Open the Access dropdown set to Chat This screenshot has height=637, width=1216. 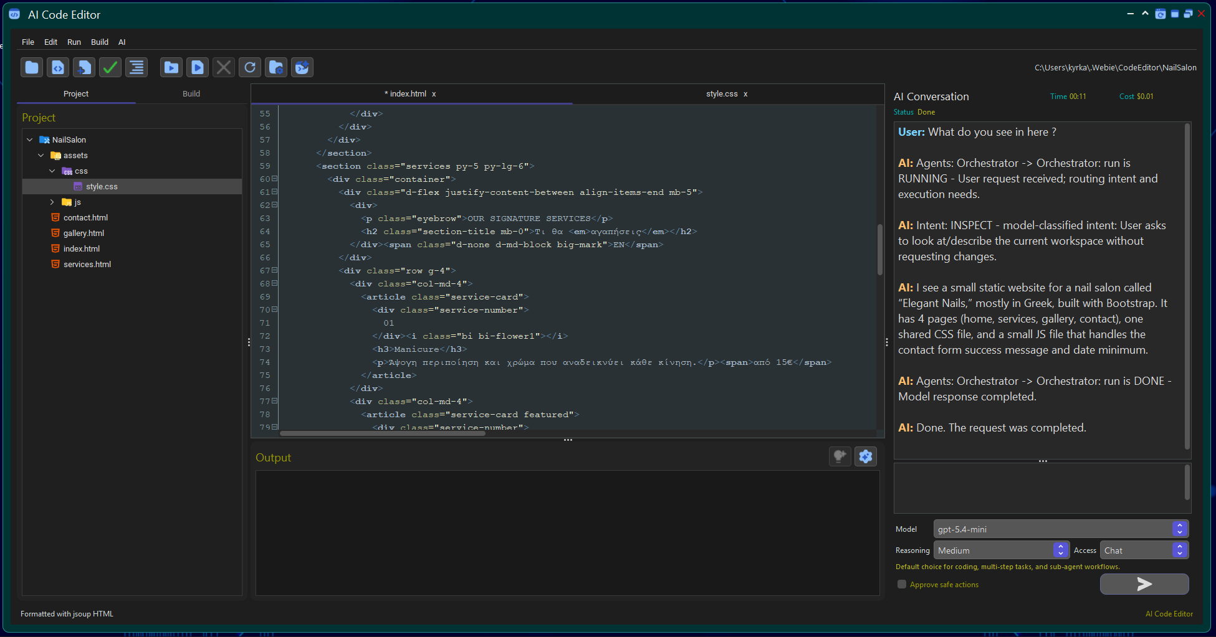[x=1144, y=550]
